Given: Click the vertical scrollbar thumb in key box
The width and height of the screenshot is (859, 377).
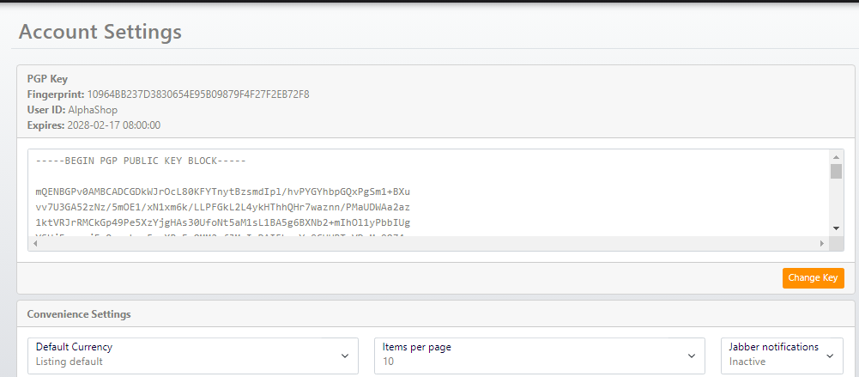Looking at the screenshot, I should pyautogui.click(x=836, y=171).
